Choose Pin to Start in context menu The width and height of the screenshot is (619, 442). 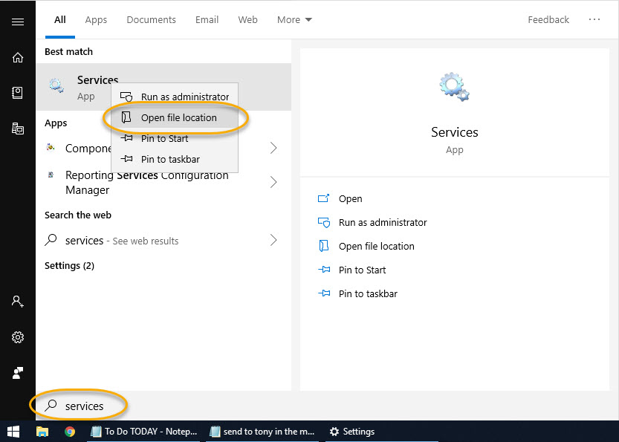[175, 138]
